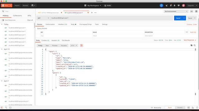
Task: Open the notifications bell
Action: click(174, 6)
